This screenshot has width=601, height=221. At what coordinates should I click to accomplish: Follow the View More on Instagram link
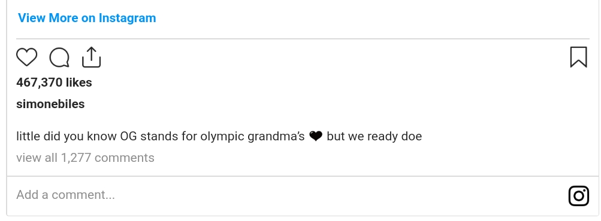pos(87,18)
